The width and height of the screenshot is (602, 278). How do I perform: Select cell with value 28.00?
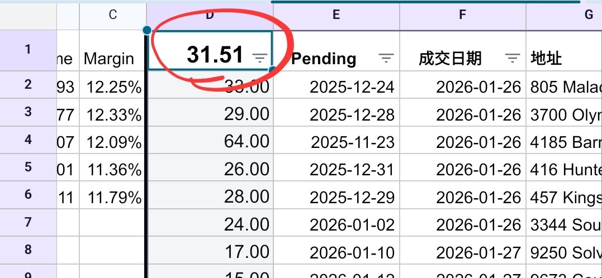click(210, 195)
